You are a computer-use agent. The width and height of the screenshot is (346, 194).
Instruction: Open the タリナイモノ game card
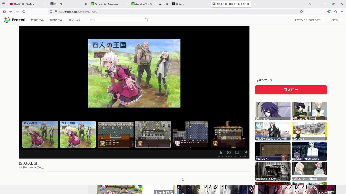pos(272,111)
